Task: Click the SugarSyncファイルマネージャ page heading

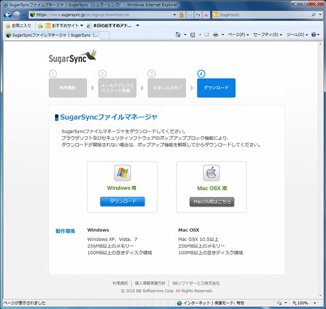Action: coord(109,117)
